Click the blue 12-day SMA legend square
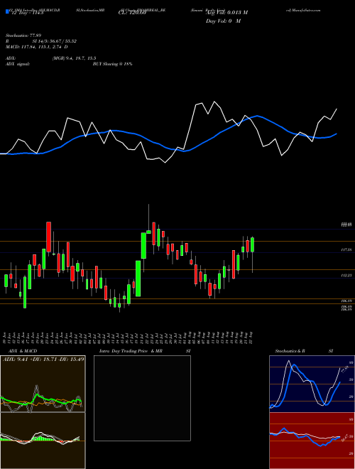Image resolution: width=355 pixels, height=469 pixels. tap(7, 11)
